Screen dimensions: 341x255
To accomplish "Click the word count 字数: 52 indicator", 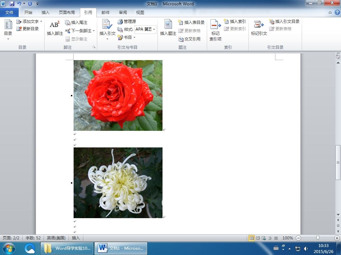I will coord(33,238).
